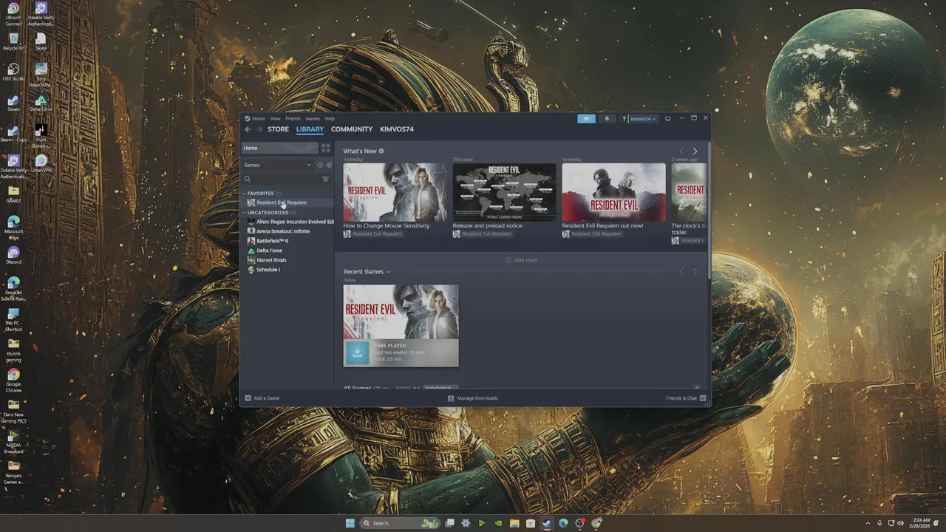946x532 pixels.
Task: Click the Add a Game label
Action: point(267,398)
